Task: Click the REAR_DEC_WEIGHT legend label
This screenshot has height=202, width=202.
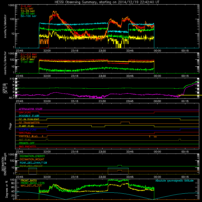Action: click(31, 166)
